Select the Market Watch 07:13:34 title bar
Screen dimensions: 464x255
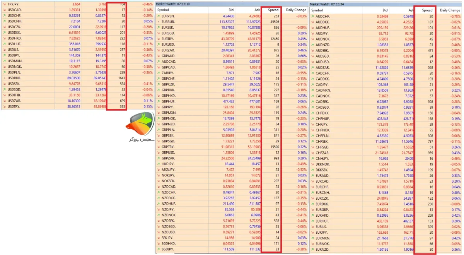(386, 4)
